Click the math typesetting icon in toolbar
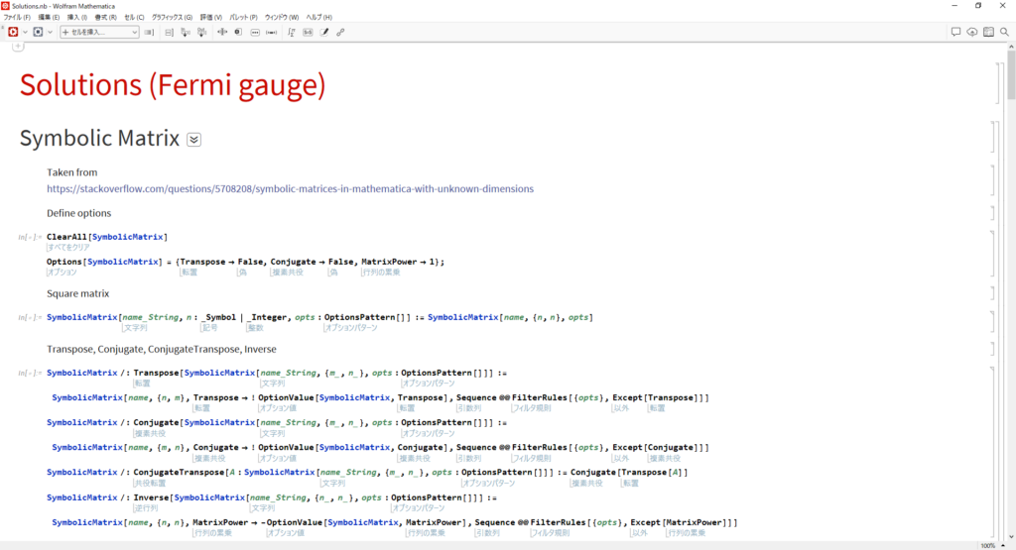This screenshot has height=550, width=1016. pos(291,32)
